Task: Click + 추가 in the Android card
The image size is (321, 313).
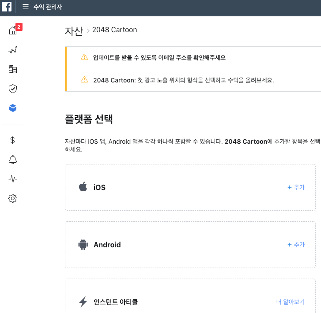Action: coord(296,245)
